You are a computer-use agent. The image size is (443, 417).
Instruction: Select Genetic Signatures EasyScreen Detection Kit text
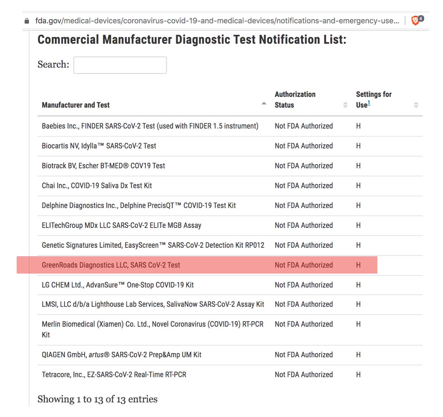(x=153, y=245)
